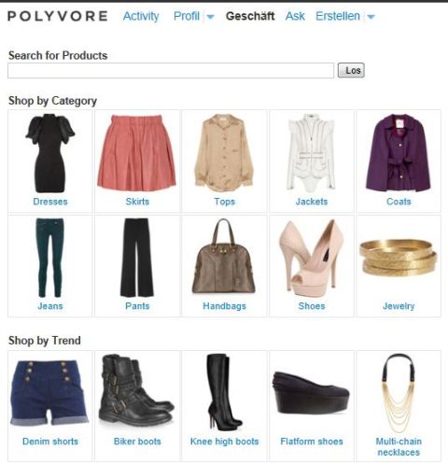Expand the Erstellen dropdown arrow

(371, 17)
